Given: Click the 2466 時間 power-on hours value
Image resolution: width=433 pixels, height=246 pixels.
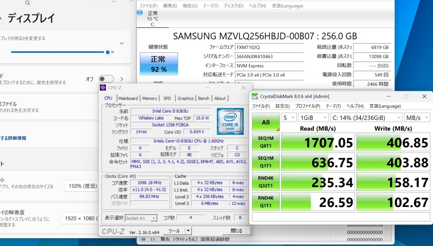Looking at the screenshot, I should pyautogui.click(x=372, y=84).
